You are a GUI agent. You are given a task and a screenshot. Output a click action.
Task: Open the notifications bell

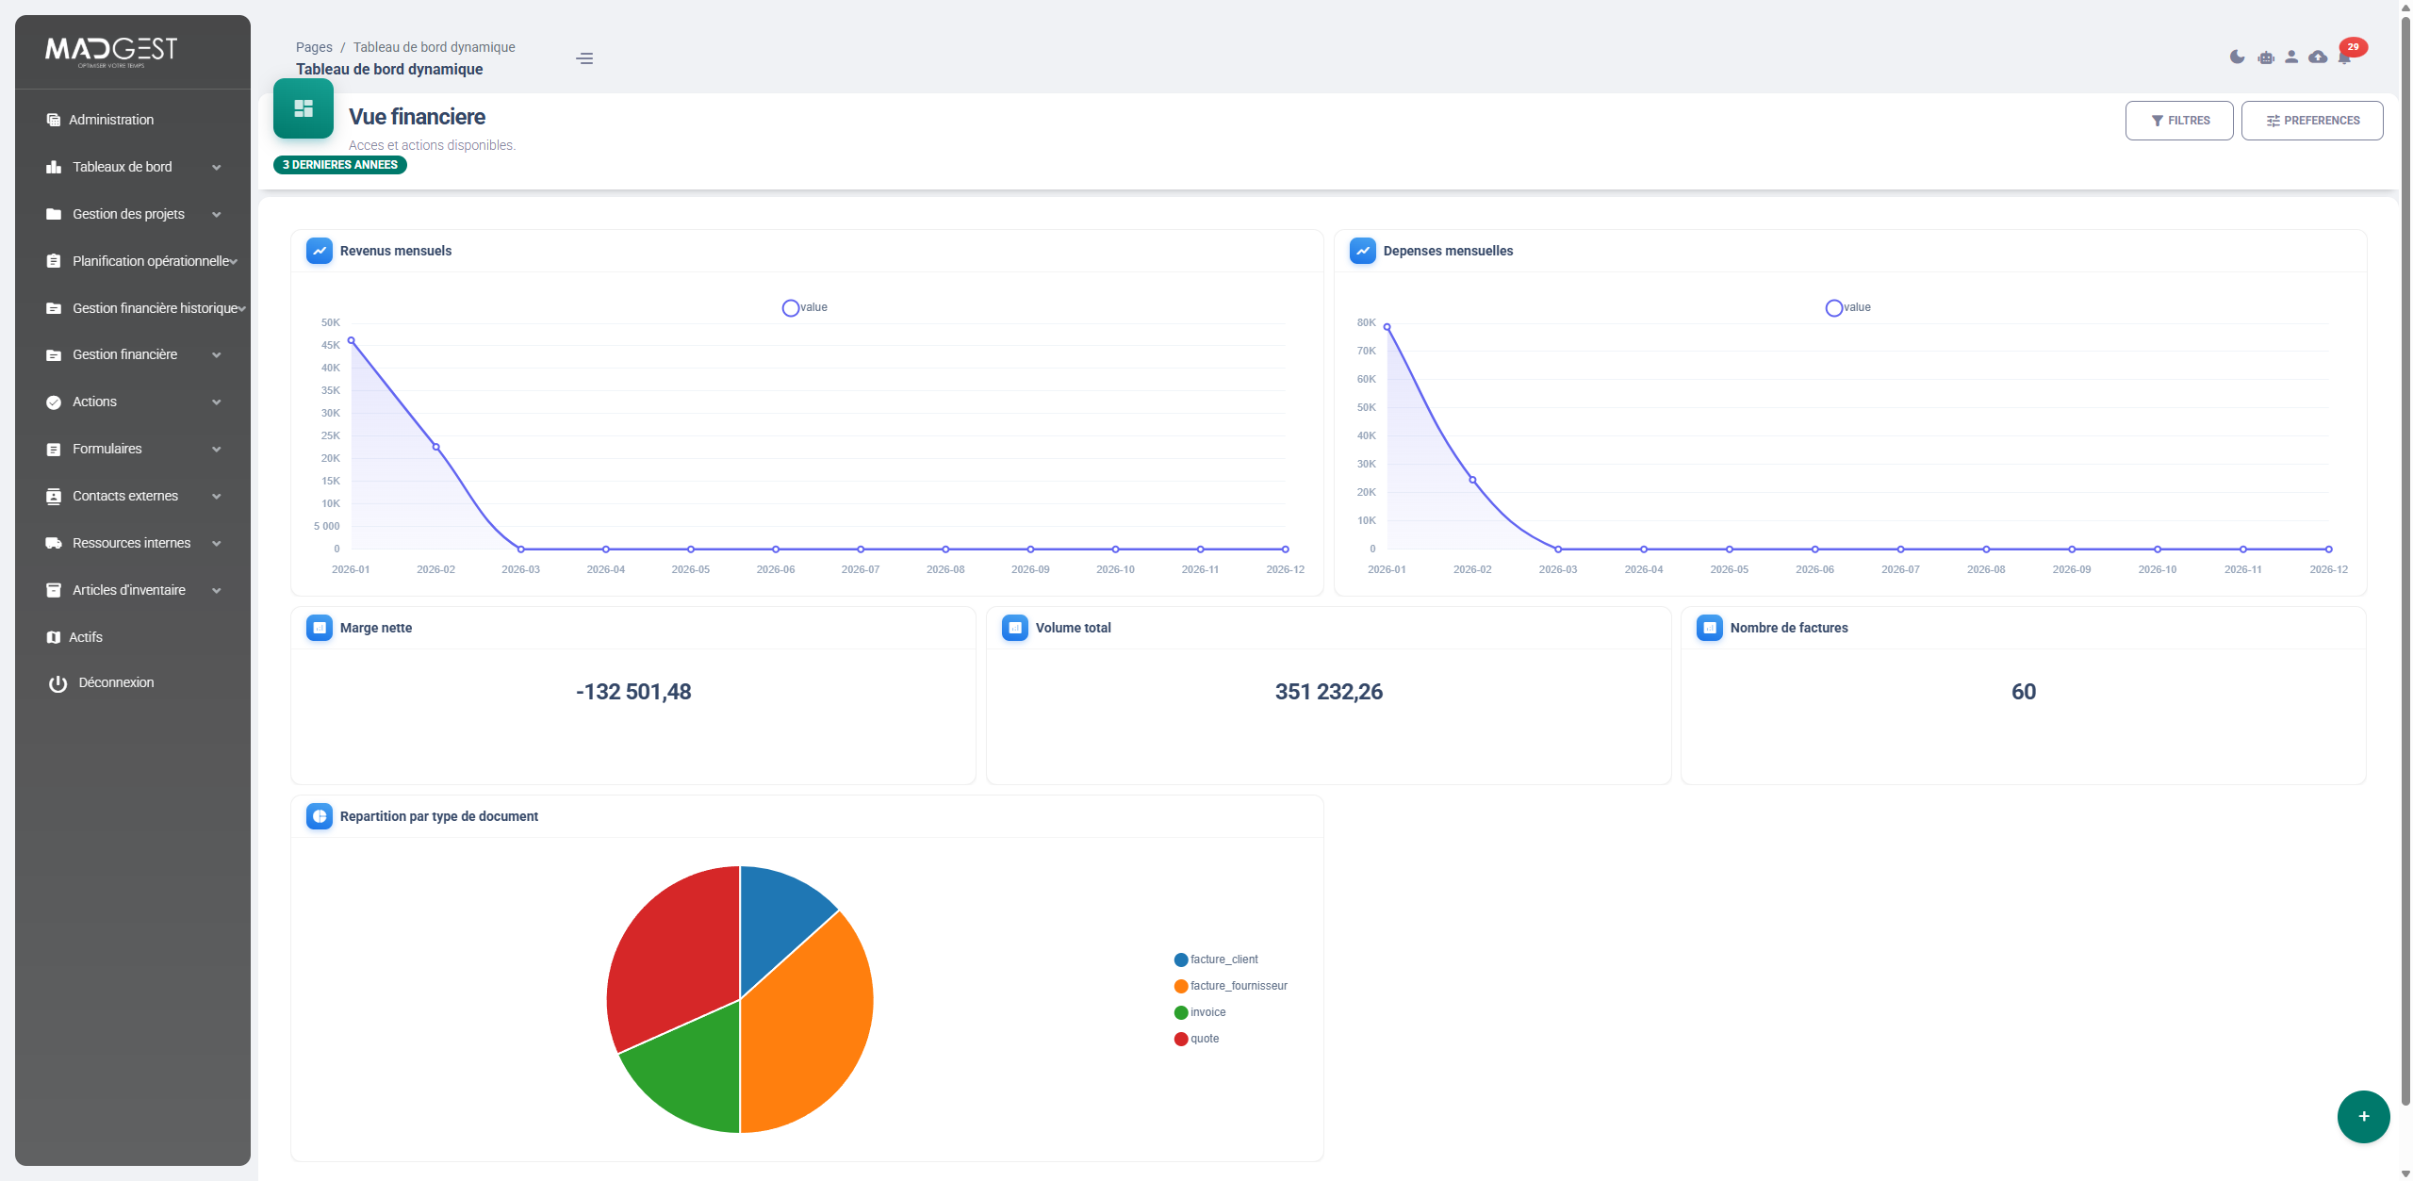[2344, 57]
